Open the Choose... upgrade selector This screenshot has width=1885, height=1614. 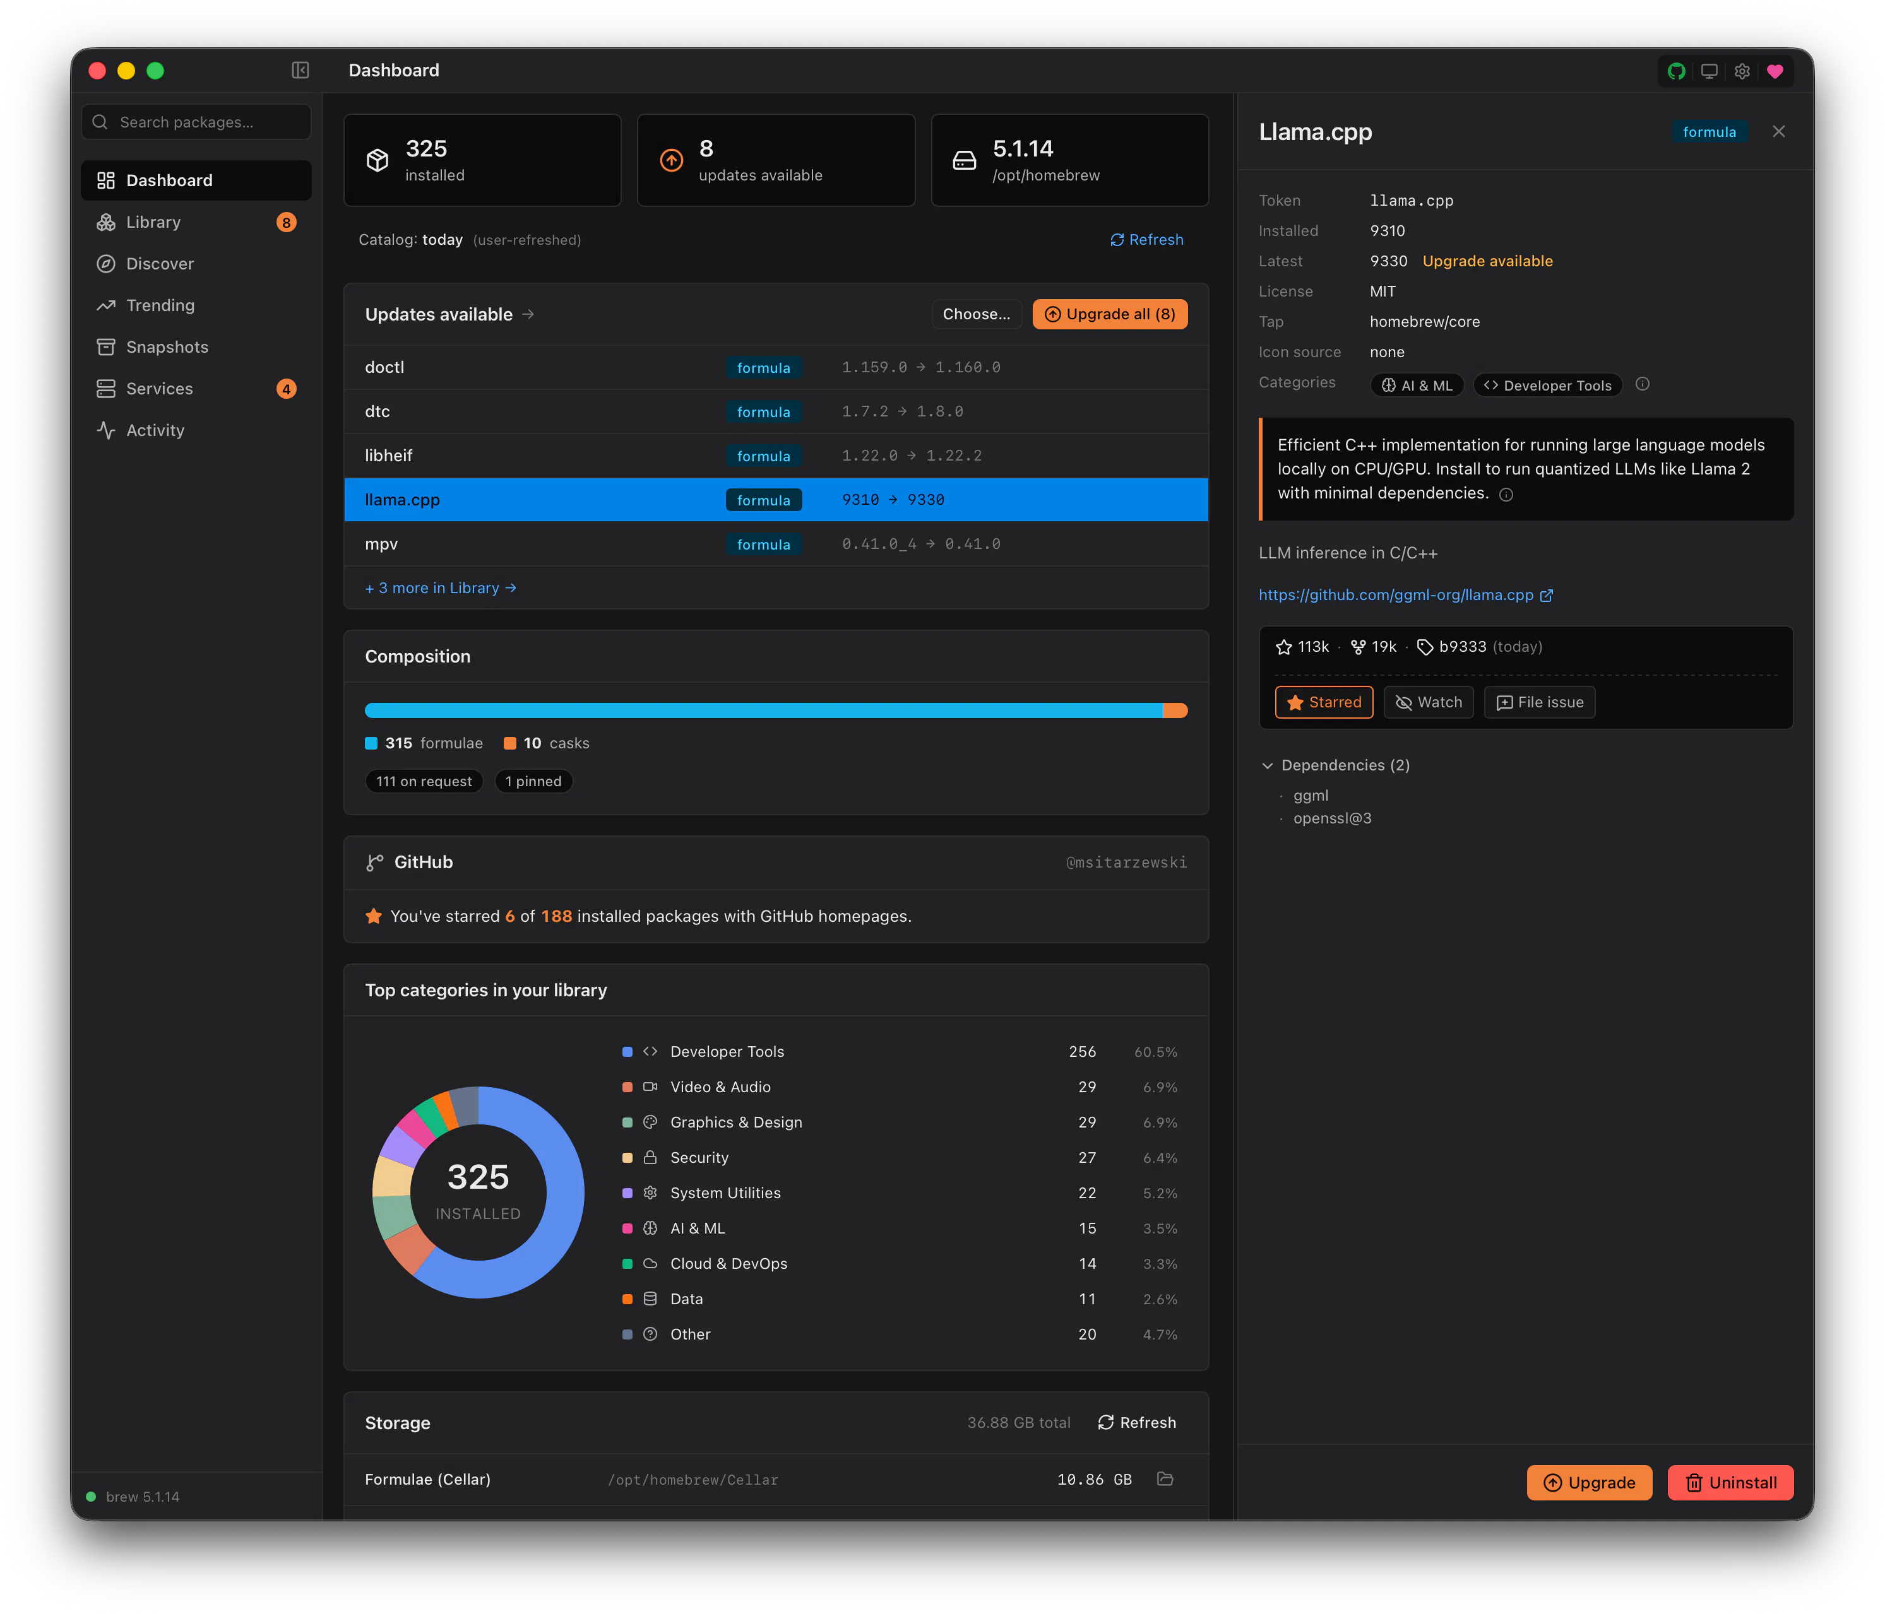coord(976,314)
